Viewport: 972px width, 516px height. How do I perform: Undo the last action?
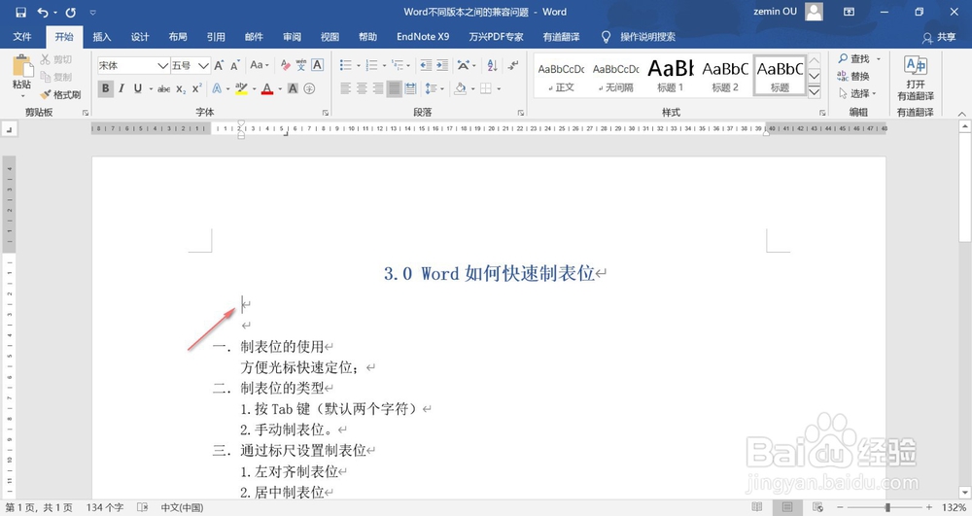coord(42,12)
